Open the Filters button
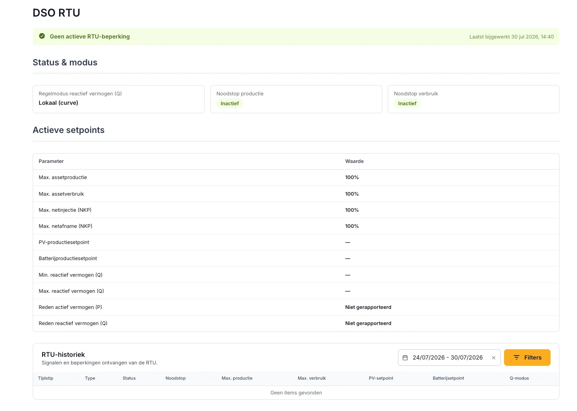 (x=527, y=358)
